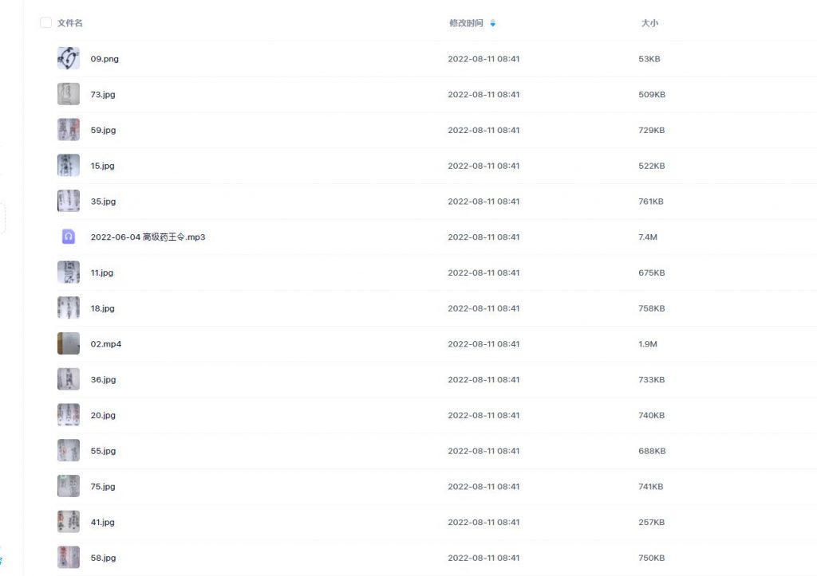Open the 02.mp4 video thumbnail
The image size is (817, 576).
click(x=69, y=344)
